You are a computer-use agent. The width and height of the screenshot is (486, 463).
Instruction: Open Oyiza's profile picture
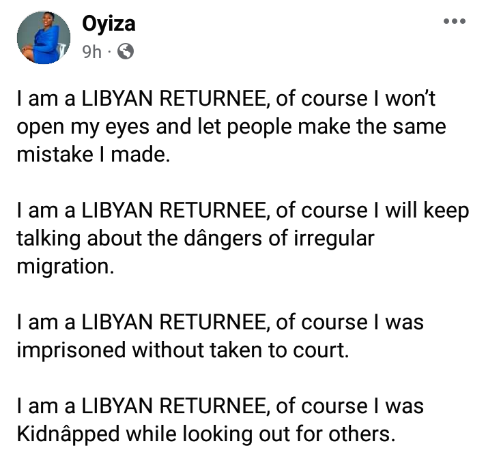coord(42,38)
